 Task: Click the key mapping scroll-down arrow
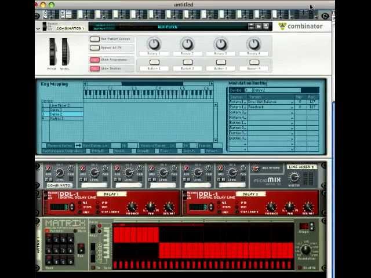[x=216, y=140]
